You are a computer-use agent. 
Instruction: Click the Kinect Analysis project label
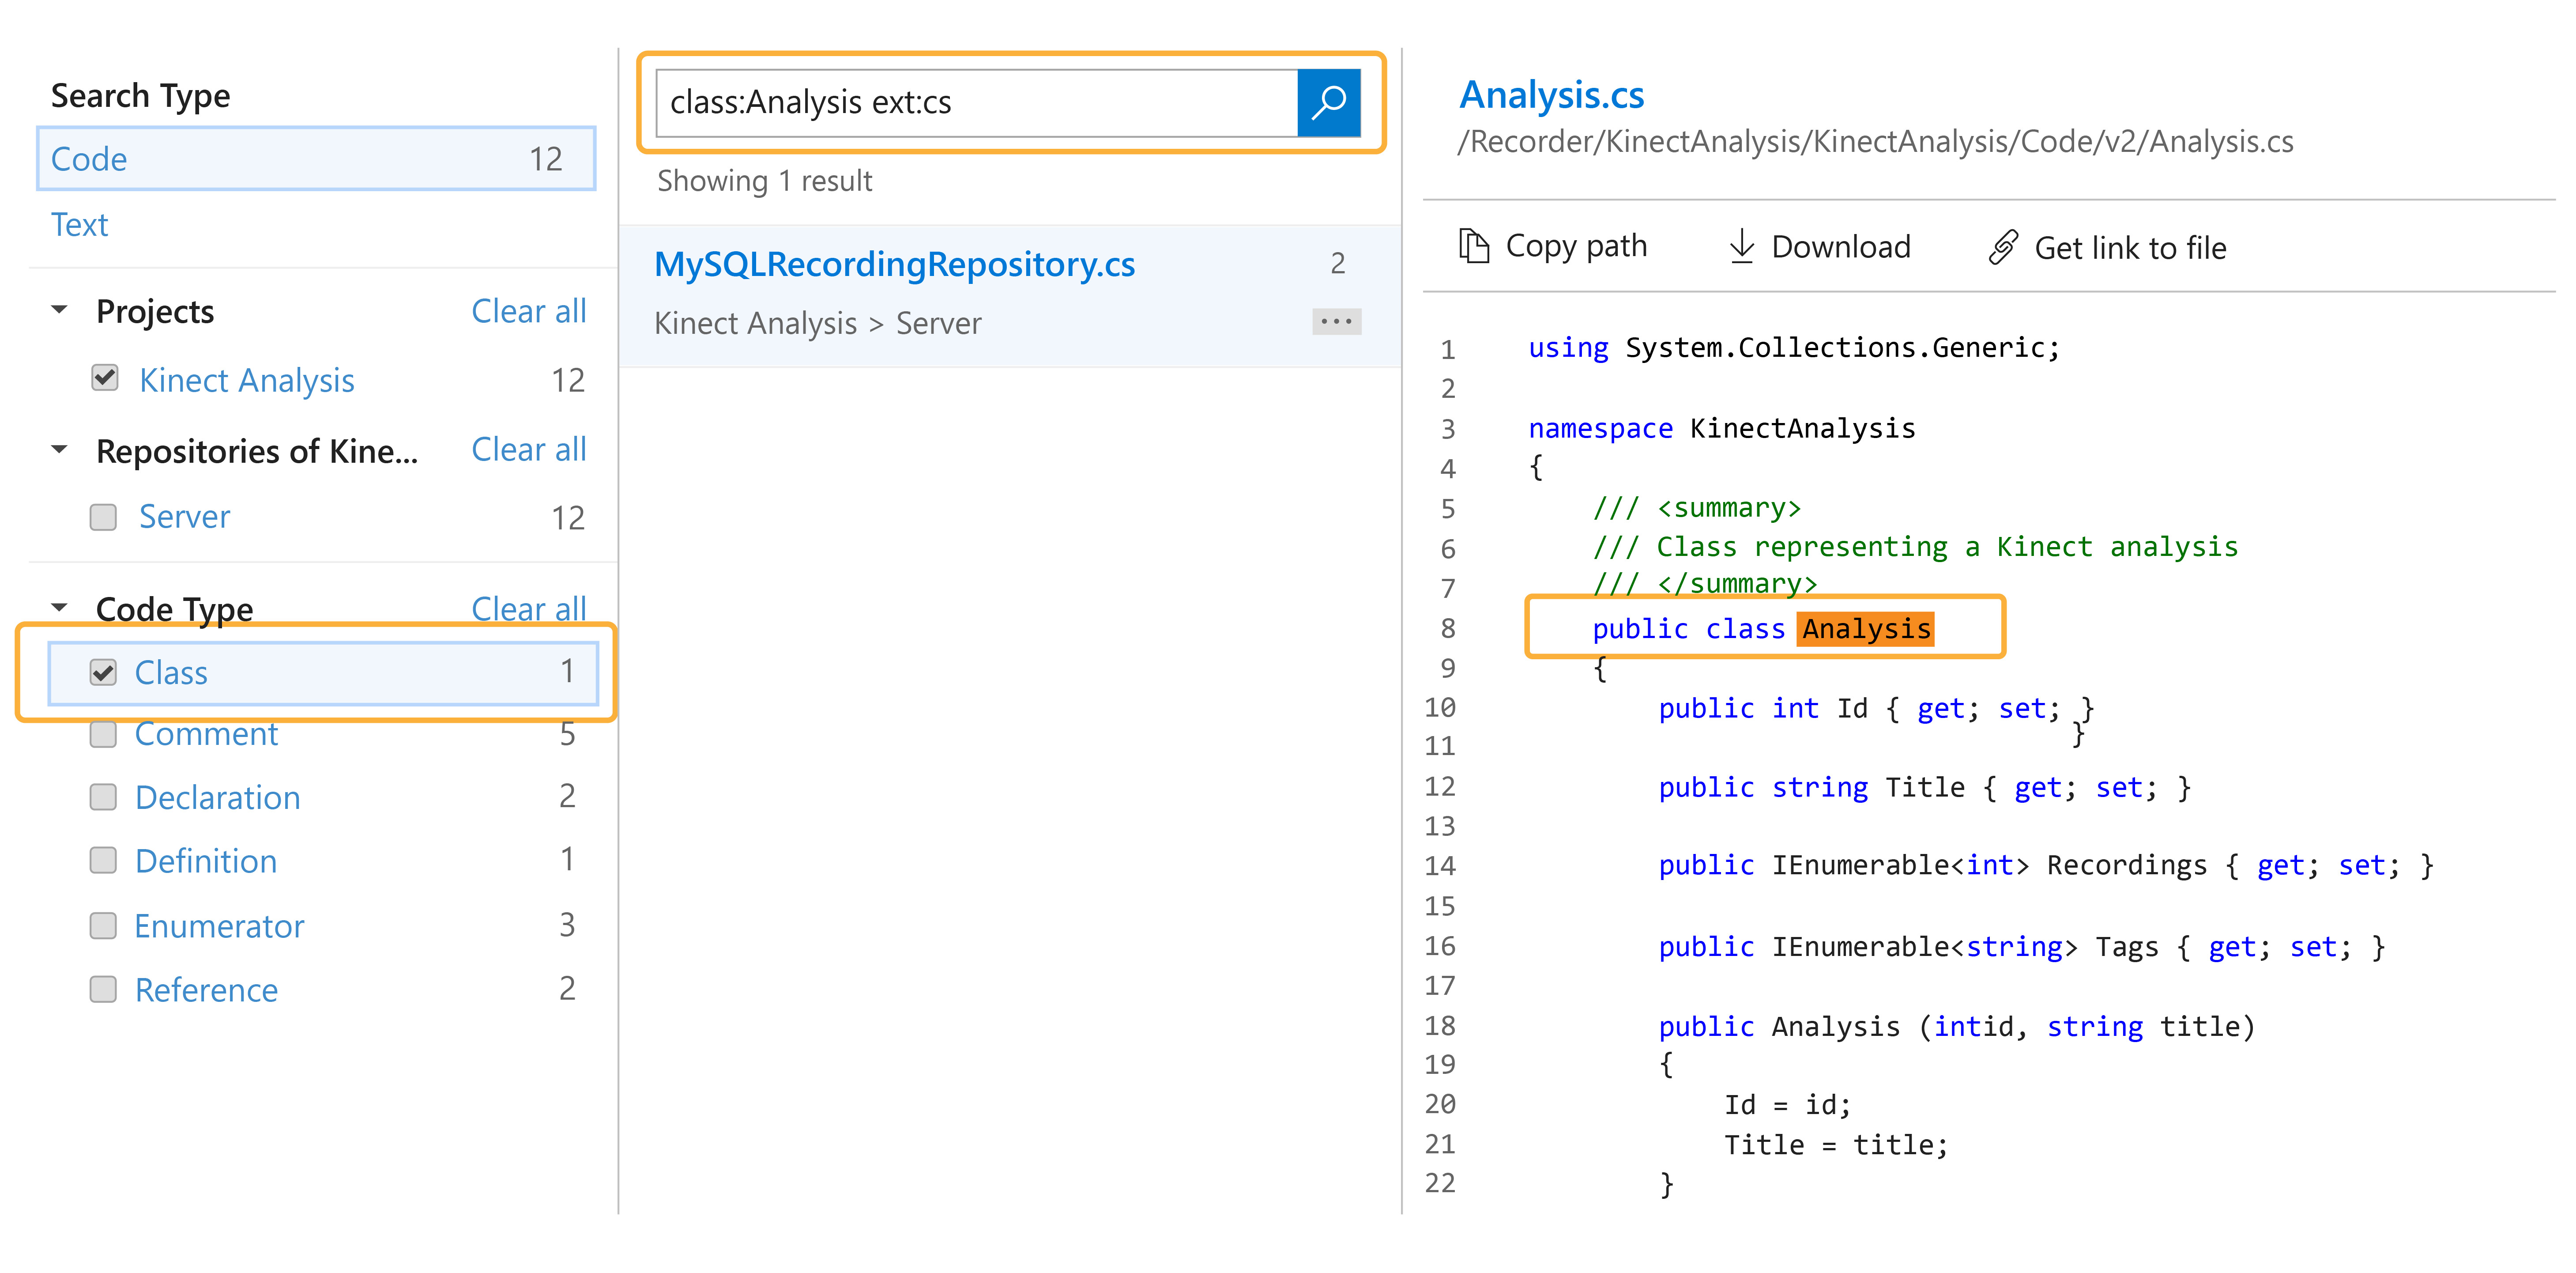click(x=247, y=380)
